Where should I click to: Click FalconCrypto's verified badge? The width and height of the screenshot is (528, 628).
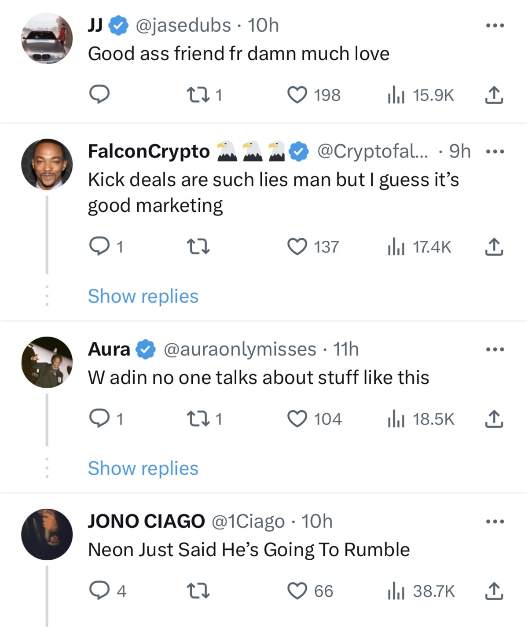(298, 151)
